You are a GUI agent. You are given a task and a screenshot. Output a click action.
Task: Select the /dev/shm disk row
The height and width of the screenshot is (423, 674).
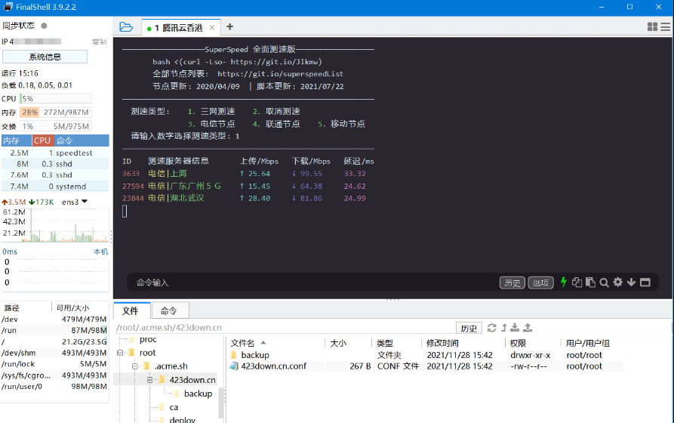tap(54, 353)
